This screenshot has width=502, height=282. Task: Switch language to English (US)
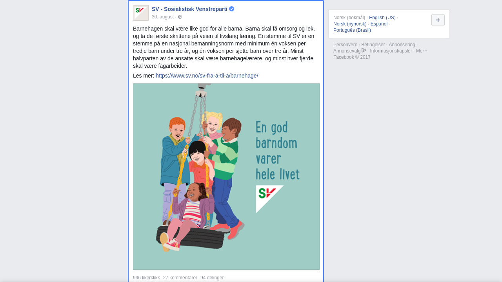(x=382, y=18)
